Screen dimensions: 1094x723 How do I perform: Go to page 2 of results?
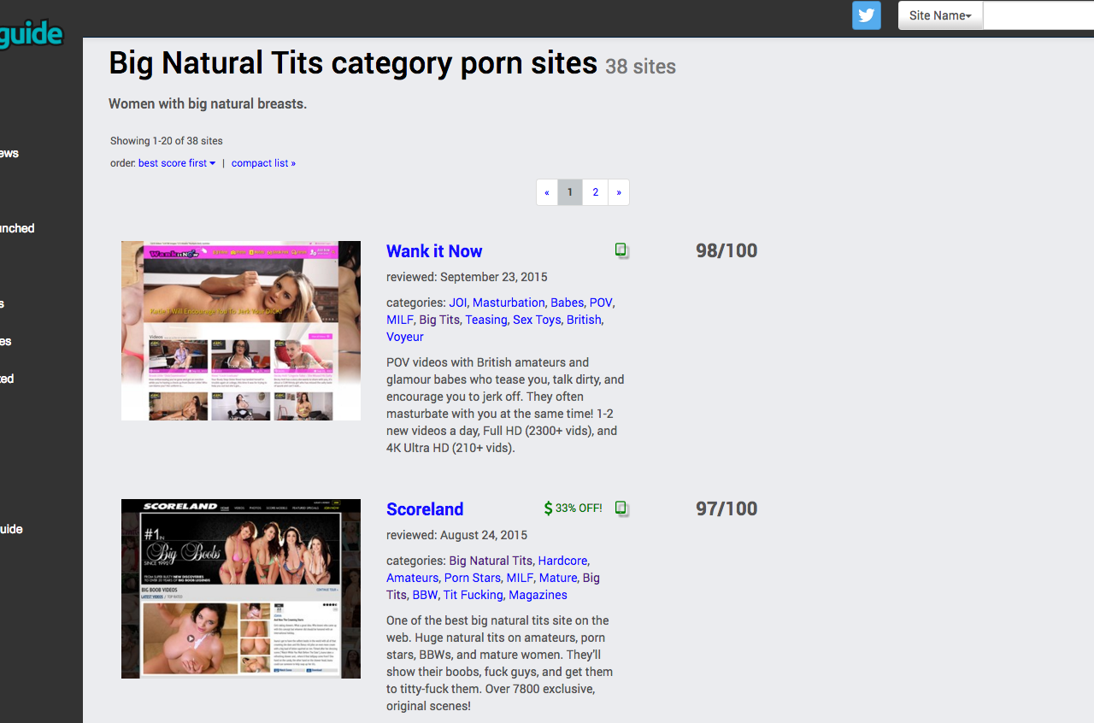596,192
